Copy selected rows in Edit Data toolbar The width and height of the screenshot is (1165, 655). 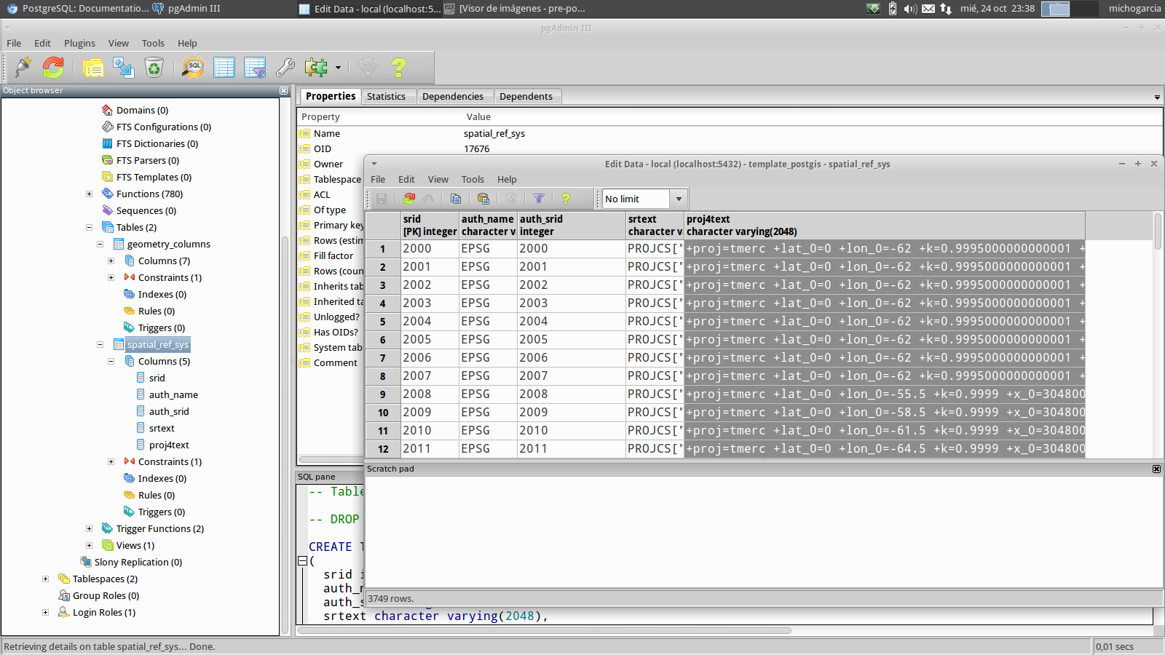(x=456, y=199)
